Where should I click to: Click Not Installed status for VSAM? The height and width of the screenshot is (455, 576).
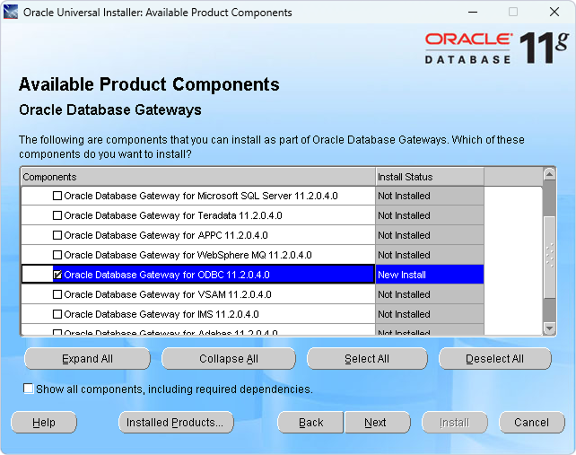pyautogui.click(x=430, y=294)
